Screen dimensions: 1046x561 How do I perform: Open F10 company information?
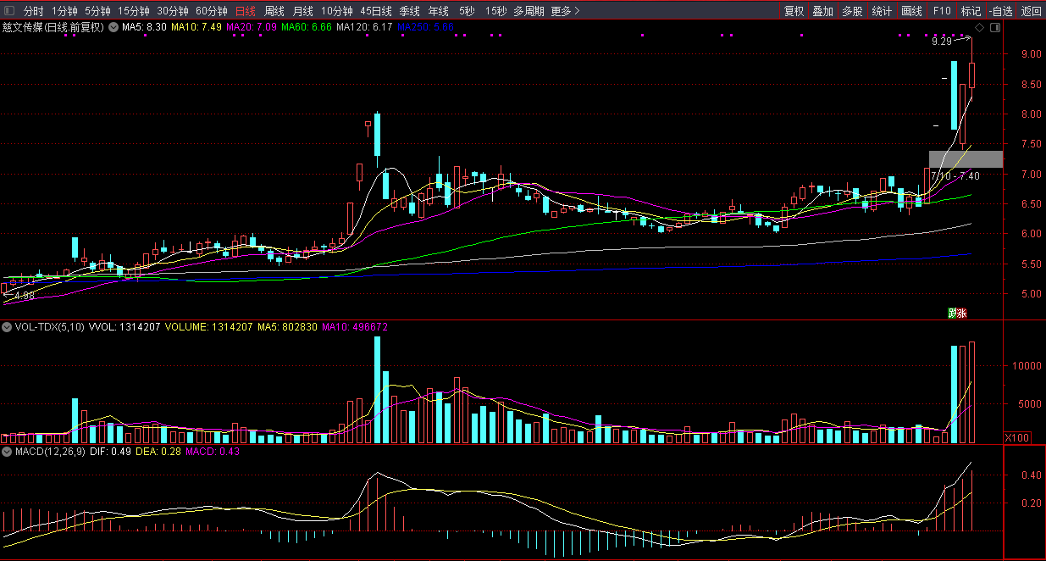tap(942, 11)
